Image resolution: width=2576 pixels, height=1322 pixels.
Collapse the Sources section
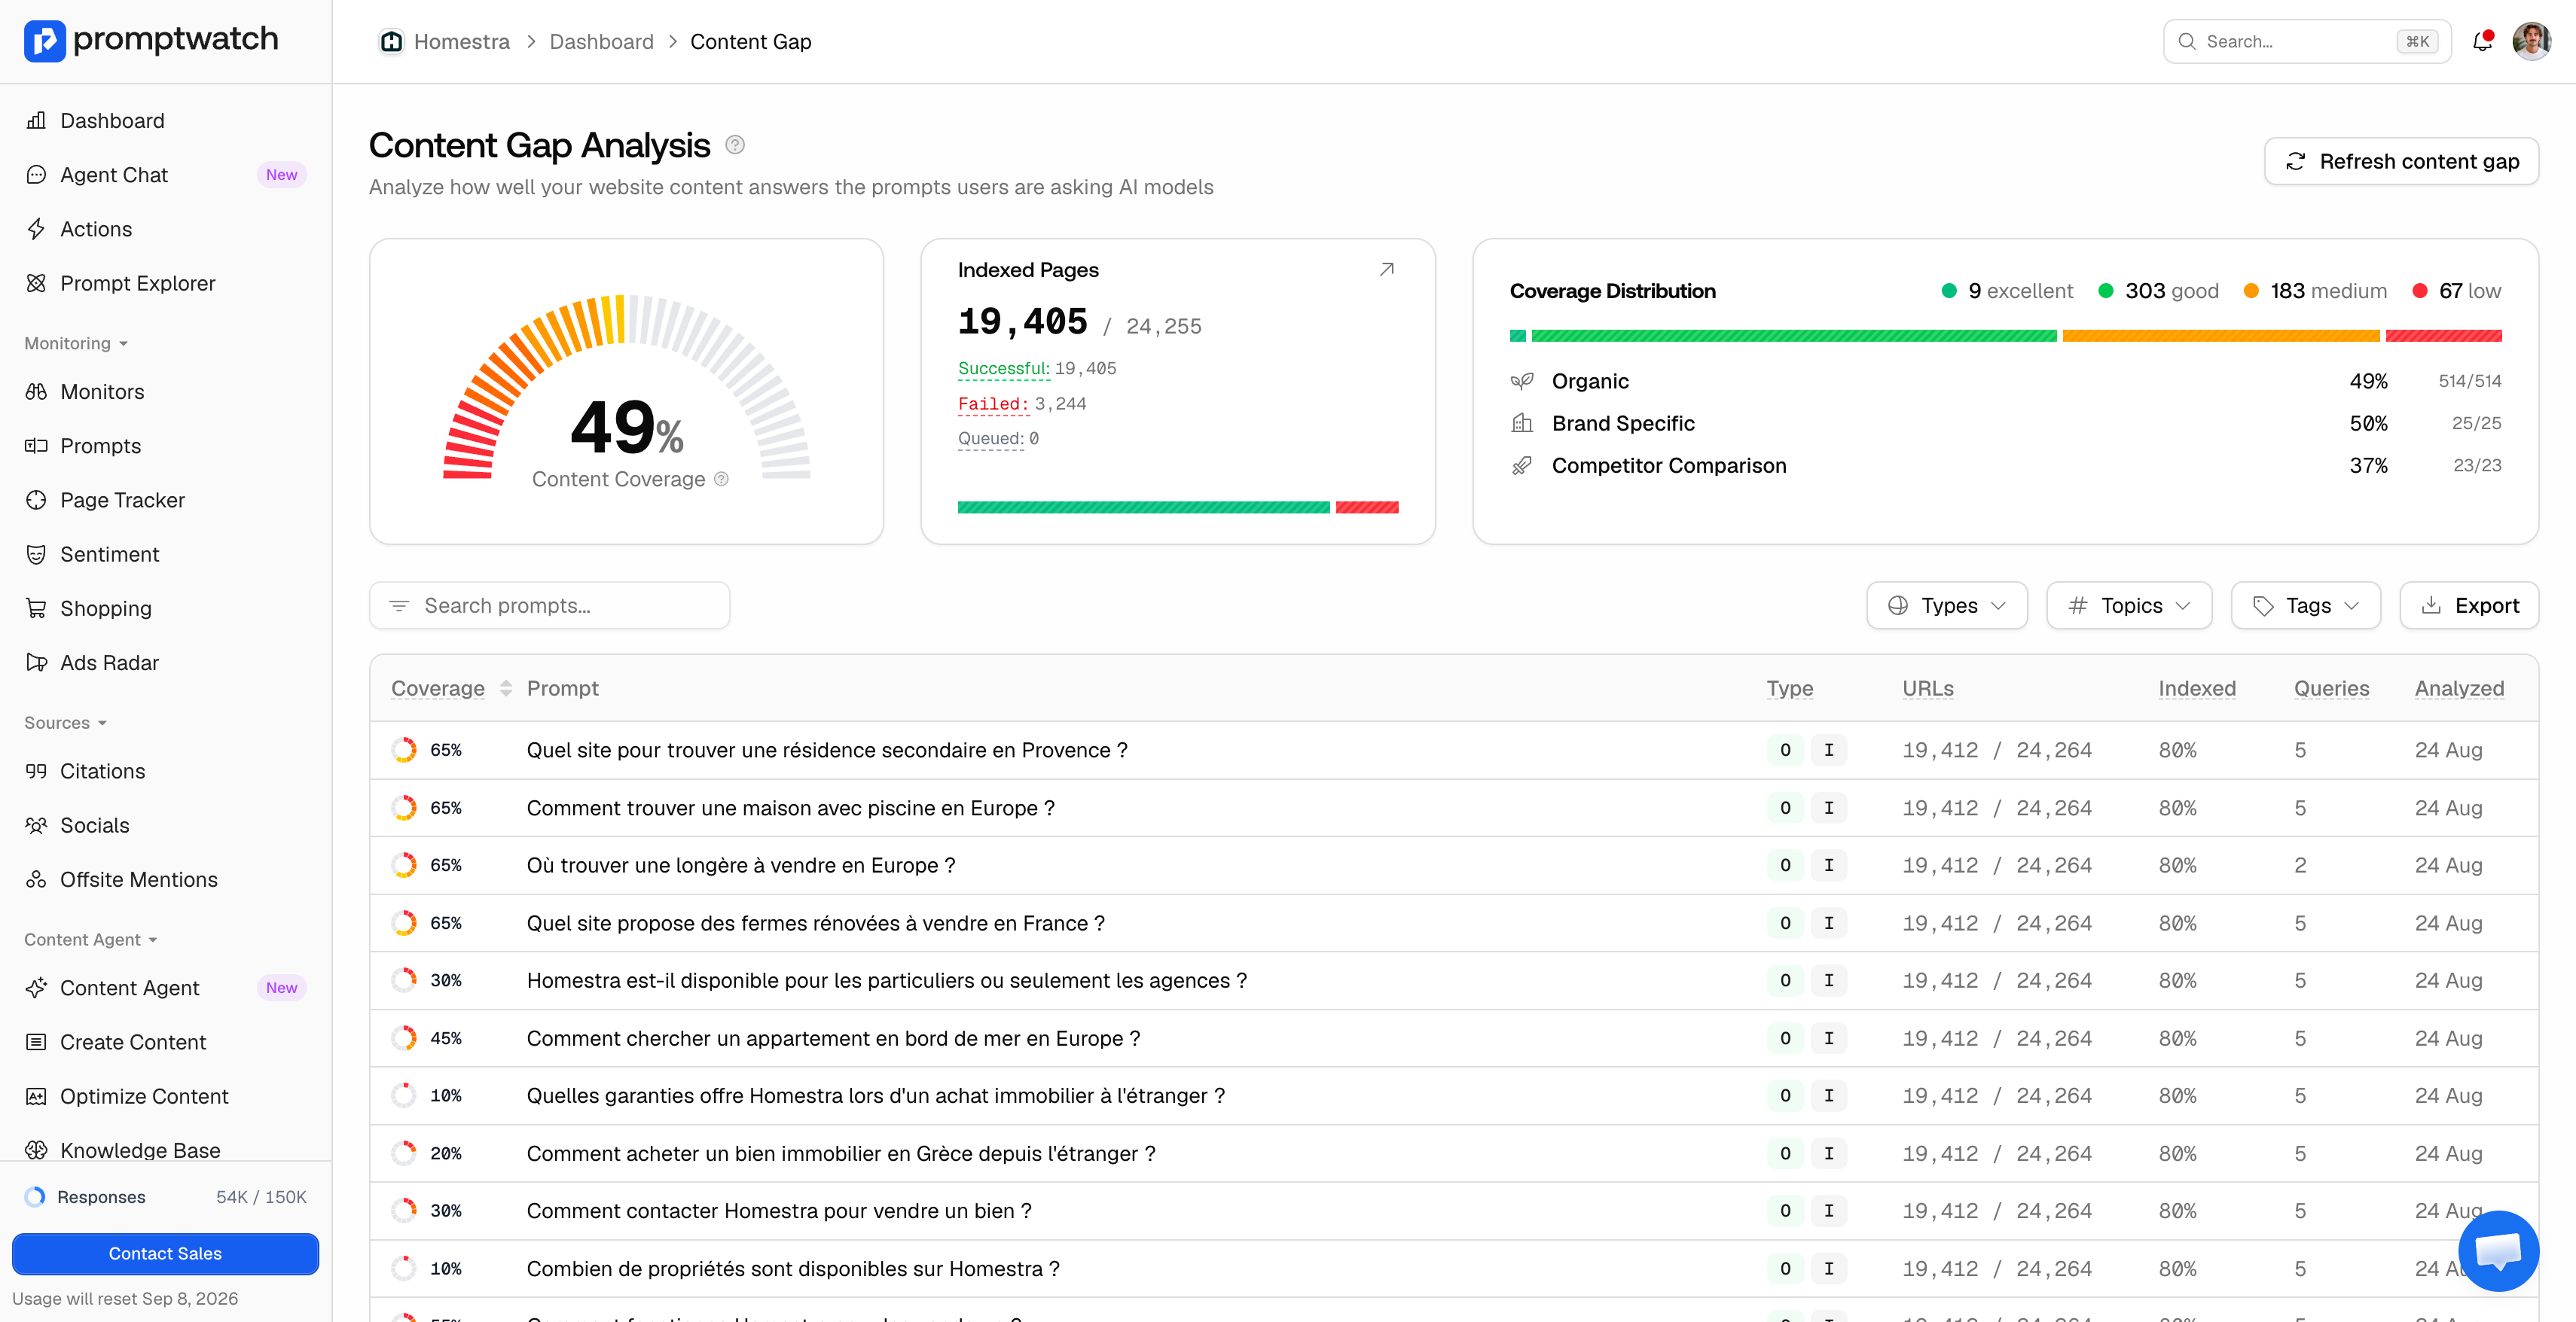tap(65, 723)
